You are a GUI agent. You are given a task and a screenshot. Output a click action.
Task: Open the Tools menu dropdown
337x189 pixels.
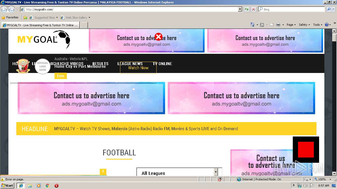pyautogui.click(x=318, y=25)
